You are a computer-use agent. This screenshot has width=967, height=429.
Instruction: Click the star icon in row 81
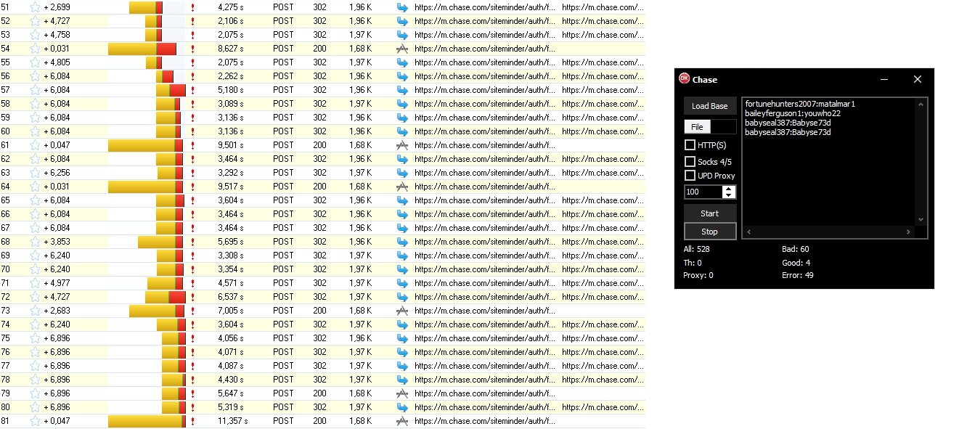click(35, 421)
